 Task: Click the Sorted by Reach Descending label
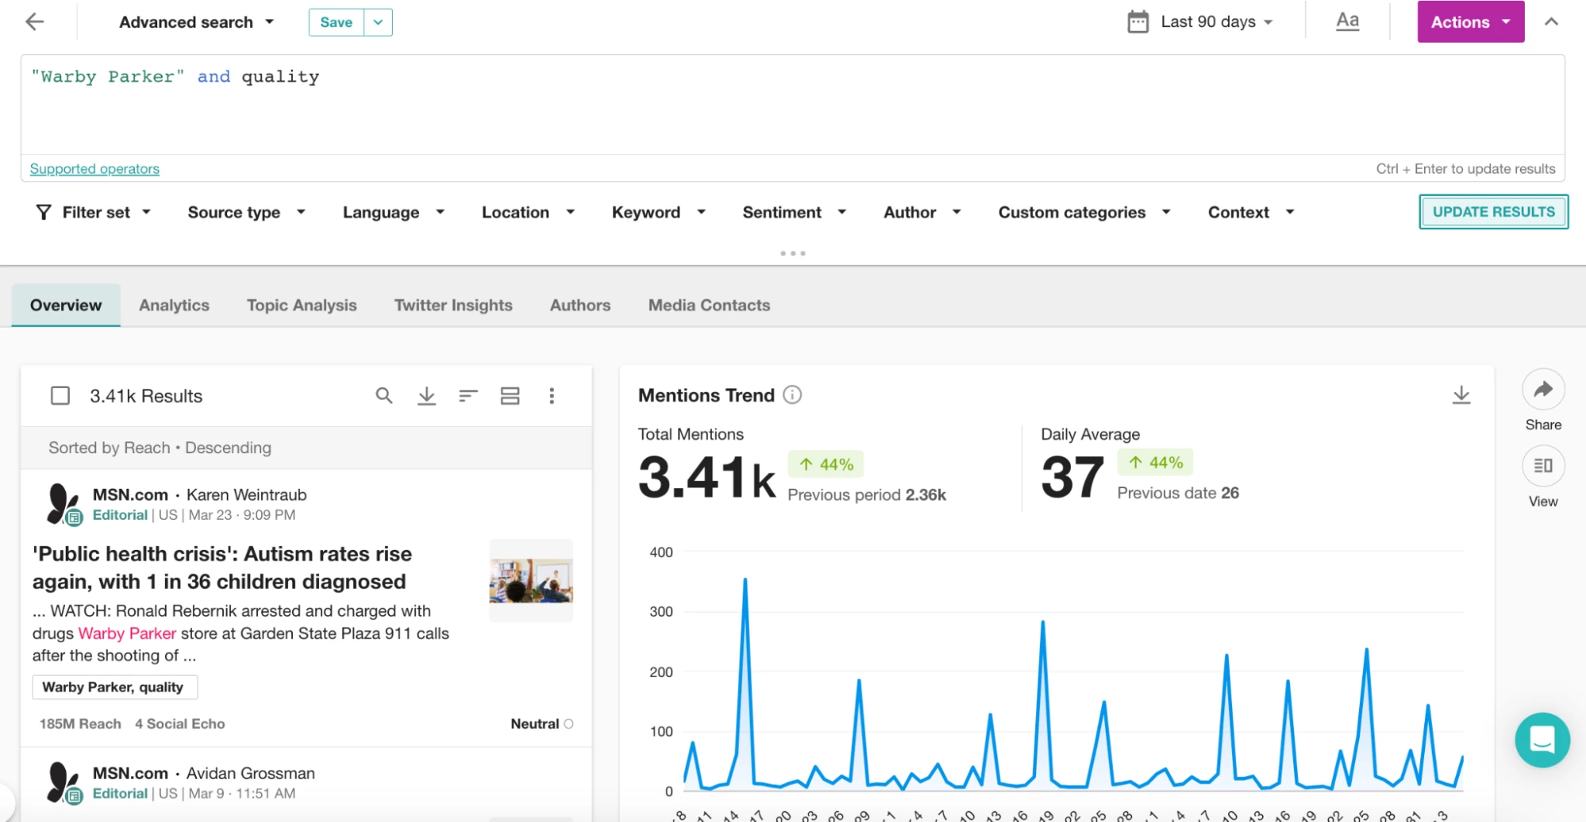point(159,447)
